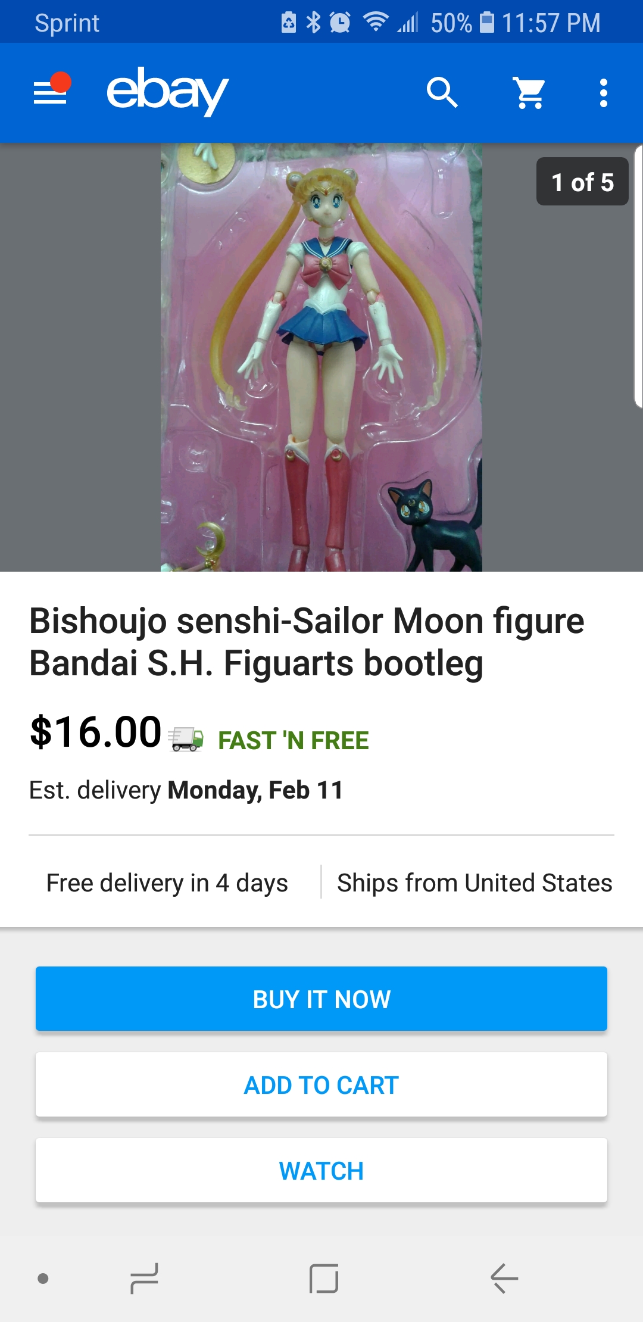Open the shopping cart icon

[x=529, y=93]
